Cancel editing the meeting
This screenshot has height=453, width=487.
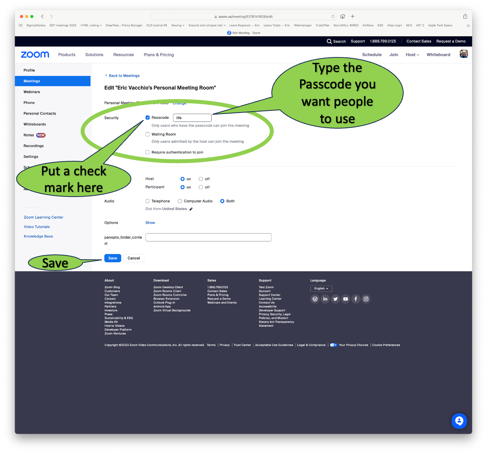point(134,258)
